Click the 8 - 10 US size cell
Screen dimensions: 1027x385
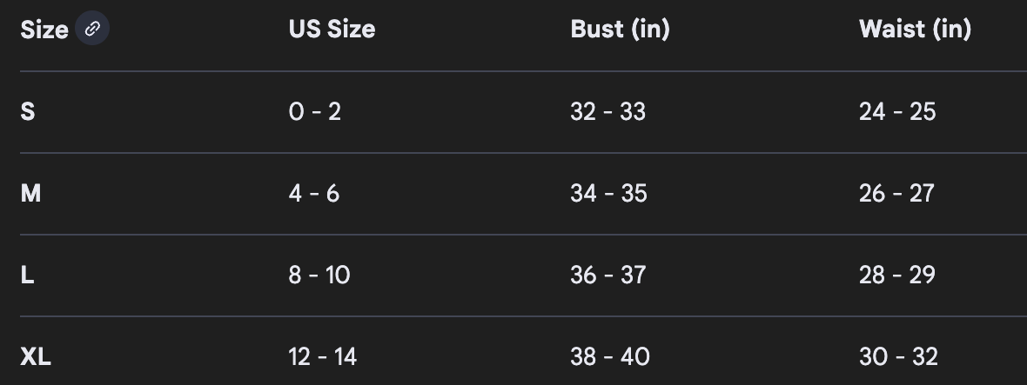tap(319, 275)
